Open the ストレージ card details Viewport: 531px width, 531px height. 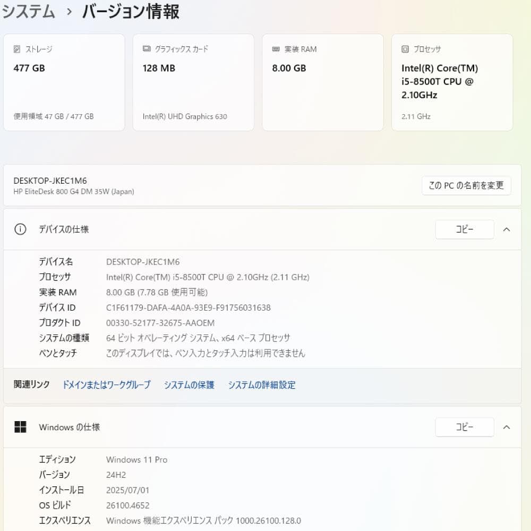64,82
